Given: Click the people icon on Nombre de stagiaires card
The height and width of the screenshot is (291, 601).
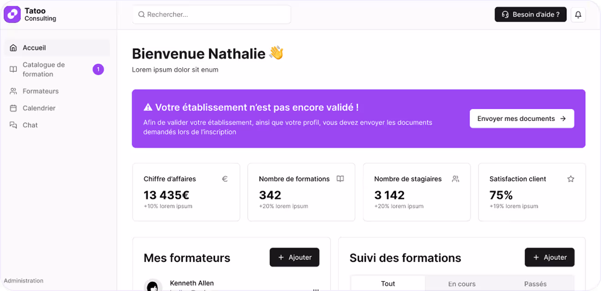Looking at the screenshot, I should 455,179.
